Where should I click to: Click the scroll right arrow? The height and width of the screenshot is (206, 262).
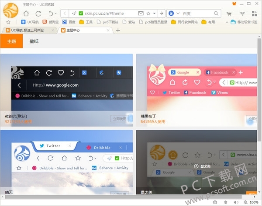254,197
